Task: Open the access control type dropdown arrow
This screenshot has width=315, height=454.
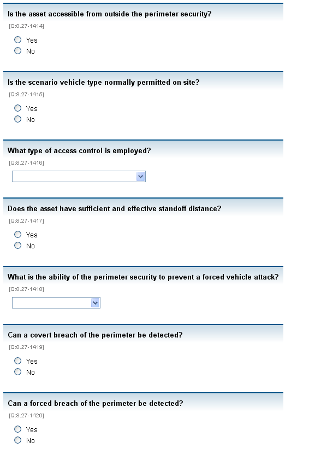Action: coord(140,176)
